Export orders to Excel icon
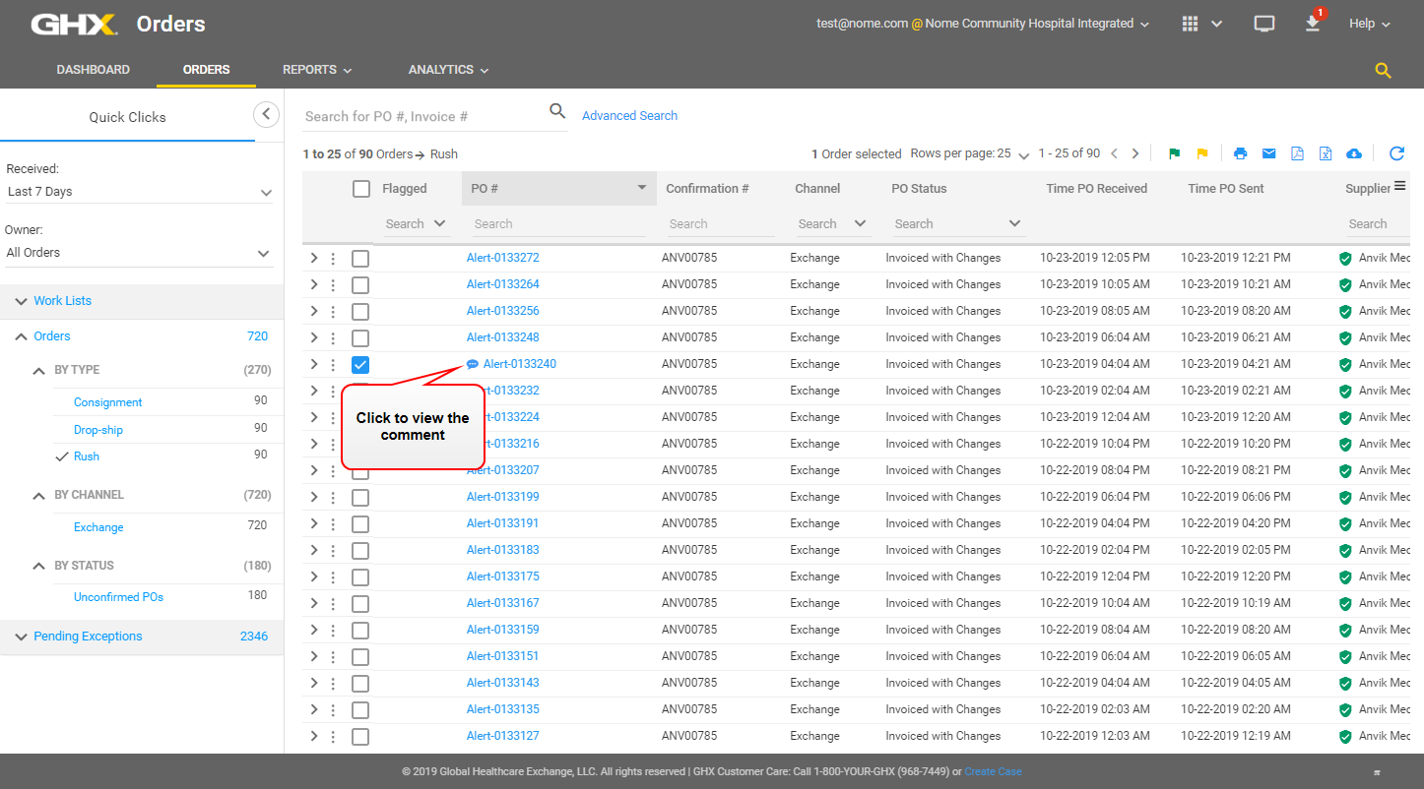The width and height of the screenshot is (1424, 789). coord(1326,153)
